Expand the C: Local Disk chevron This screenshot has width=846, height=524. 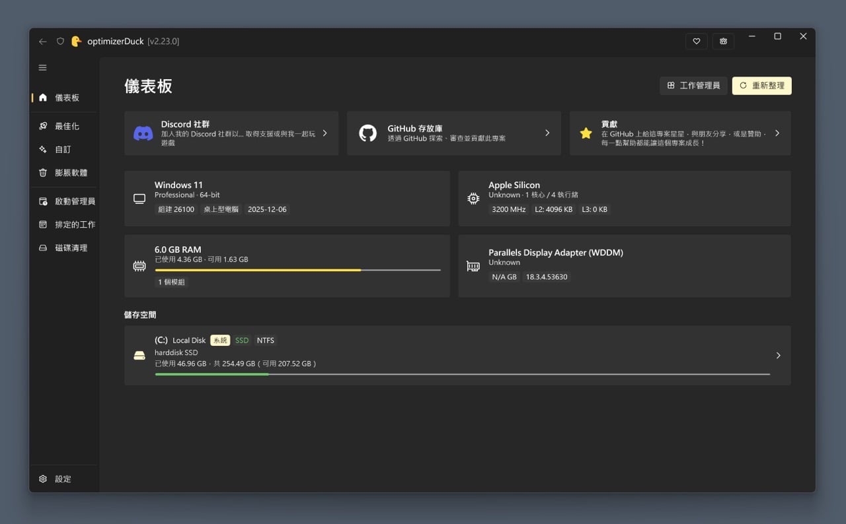(x=778, y=356)
